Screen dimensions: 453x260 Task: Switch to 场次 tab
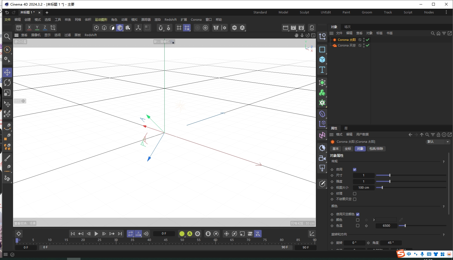tap(347, 27)
